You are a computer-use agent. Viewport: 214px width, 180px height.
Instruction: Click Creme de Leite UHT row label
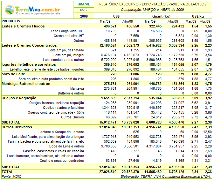[69, 36]
